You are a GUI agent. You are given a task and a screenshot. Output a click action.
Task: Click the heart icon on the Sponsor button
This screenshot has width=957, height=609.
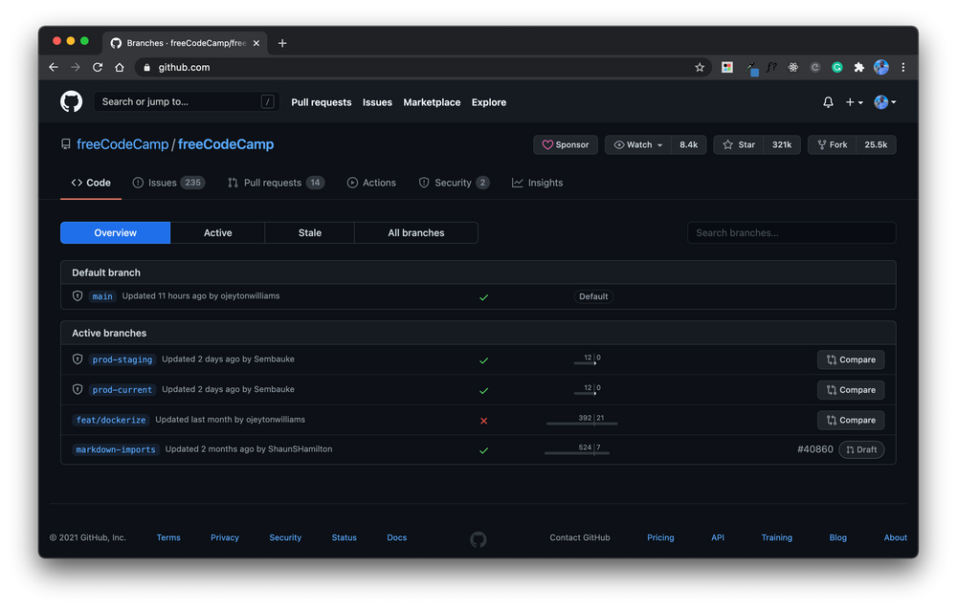547,144
